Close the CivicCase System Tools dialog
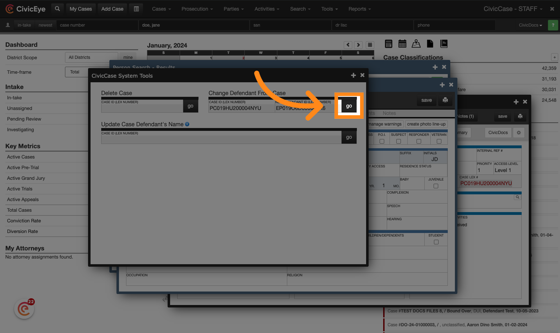This screenshot has width=560, height=333. pos(363,75)
